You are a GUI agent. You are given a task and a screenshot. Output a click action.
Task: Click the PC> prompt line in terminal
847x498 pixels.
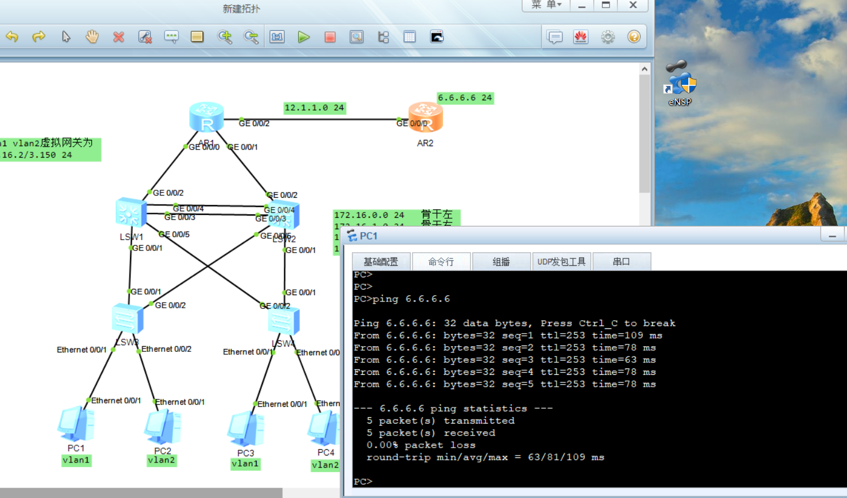point(363,482)
